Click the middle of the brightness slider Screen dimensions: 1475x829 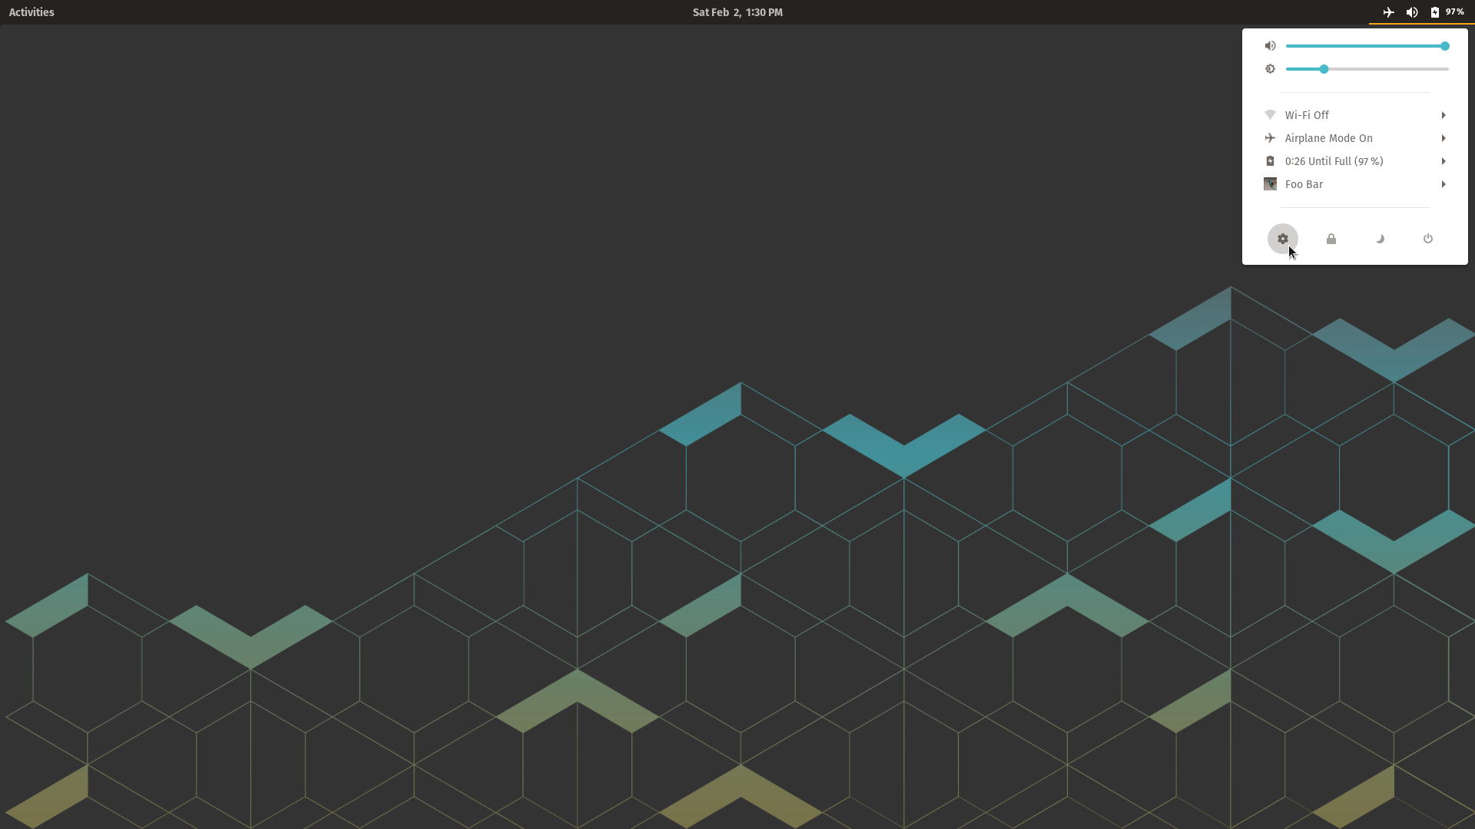point(1367,69)
